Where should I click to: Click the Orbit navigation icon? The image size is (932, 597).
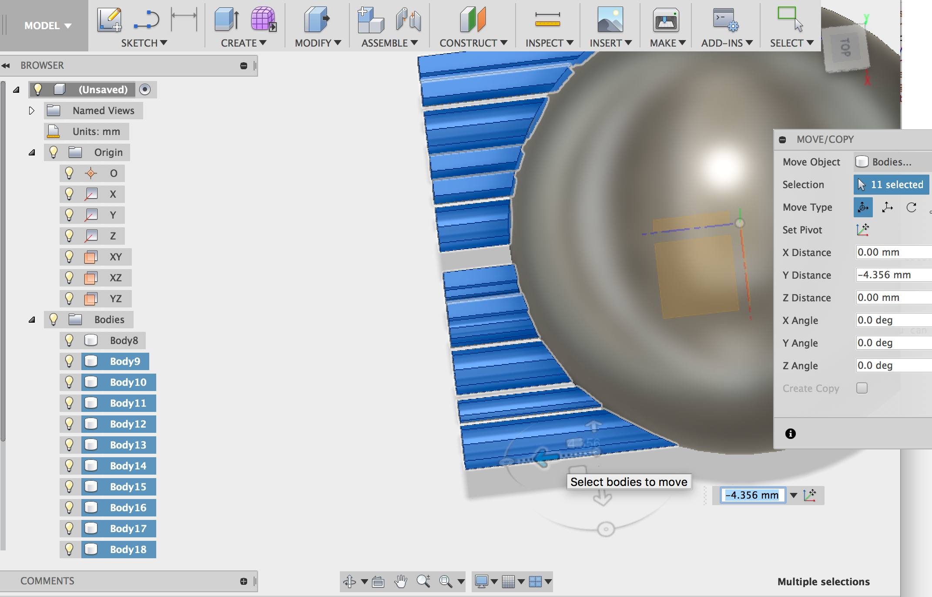tap(350, 581)
